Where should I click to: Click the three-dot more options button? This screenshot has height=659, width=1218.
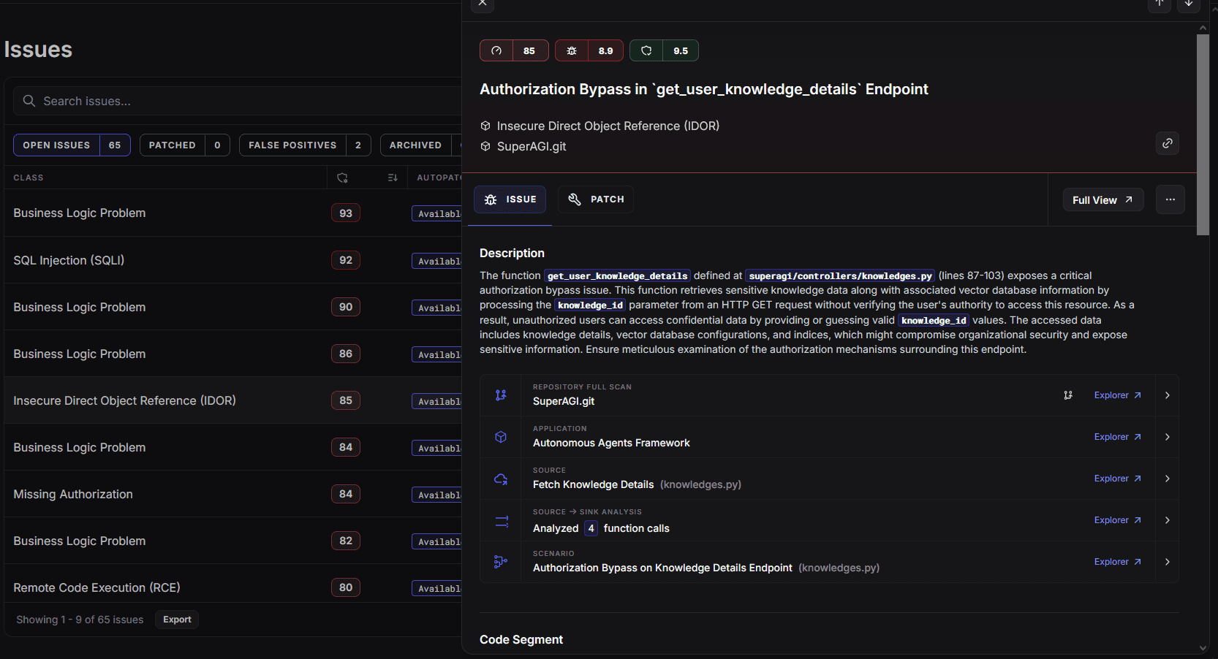pos(1170,199)
